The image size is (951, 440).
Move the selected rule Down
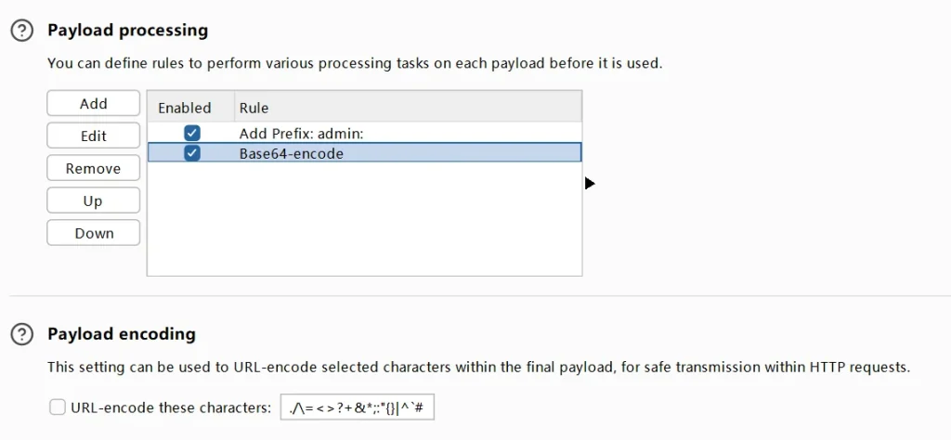click(x=93, y=234)
